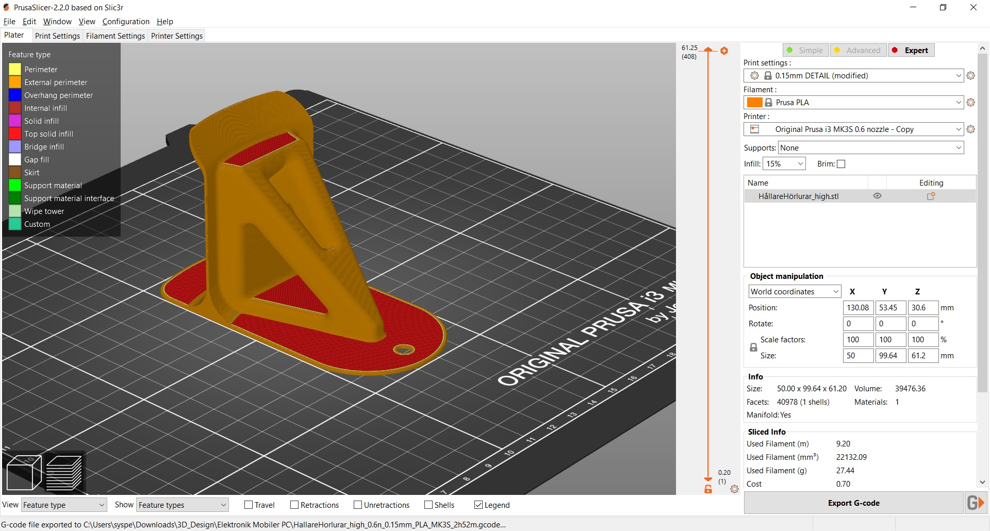Enable the Travel moves checkbox
The width and height of the screenshot is (990, 531).
(x=249, y=505)
